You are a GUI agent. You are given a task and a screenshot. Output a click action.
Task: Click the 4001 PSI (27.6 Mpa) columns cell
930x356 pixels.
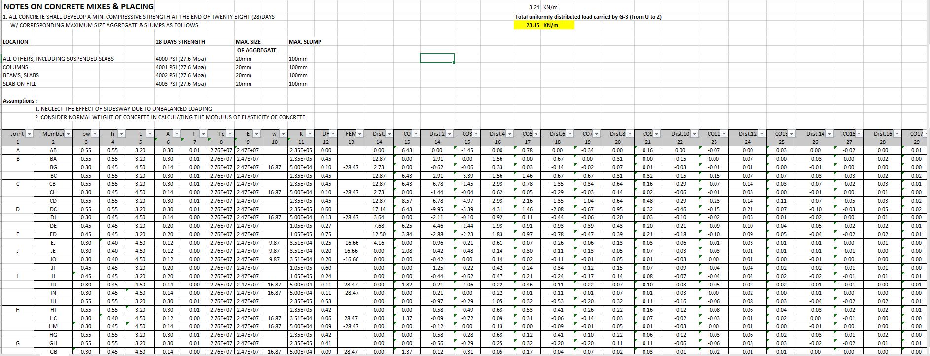coord(181,67)
